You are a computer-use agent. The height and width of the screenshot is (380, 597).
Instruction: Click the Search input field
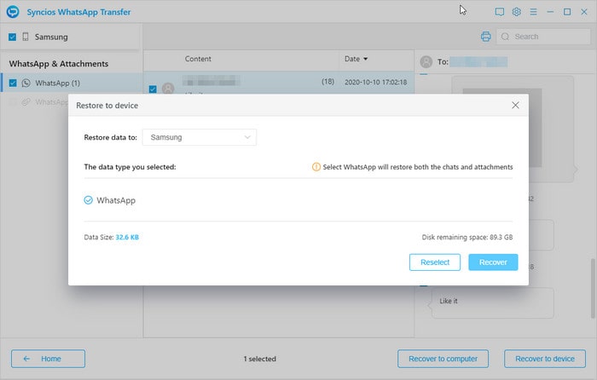click(x=543, y=37)
